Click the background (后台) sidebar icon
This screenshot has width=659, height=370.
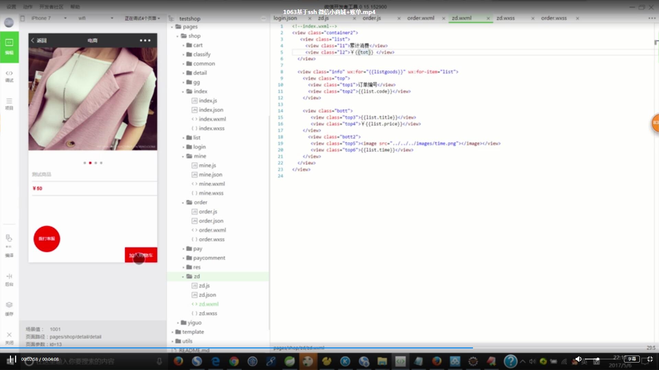point(9,280)
